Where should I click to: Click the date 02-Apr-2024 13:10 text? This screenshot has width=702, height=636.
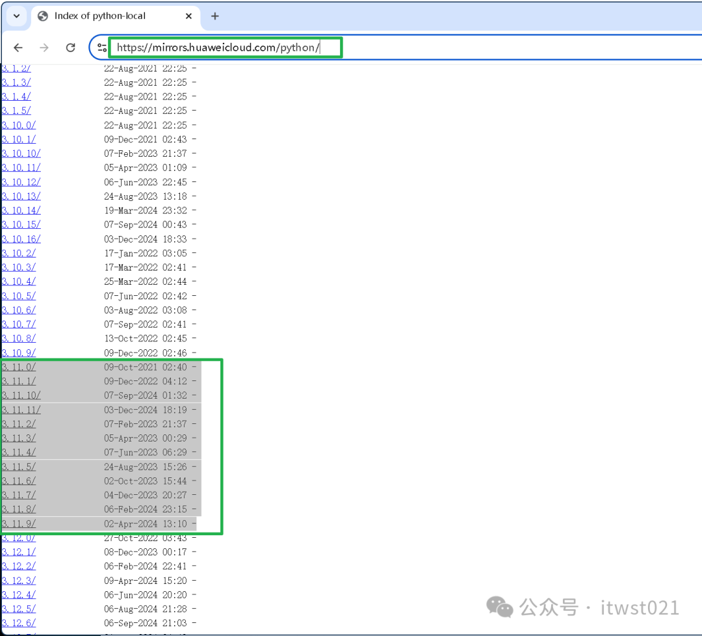(x=146, y=523)
